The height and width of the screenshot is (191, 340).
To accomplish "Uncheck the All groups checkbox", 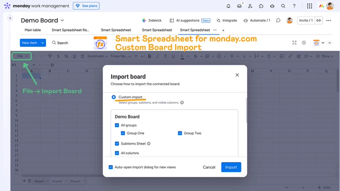I will 117,125.
